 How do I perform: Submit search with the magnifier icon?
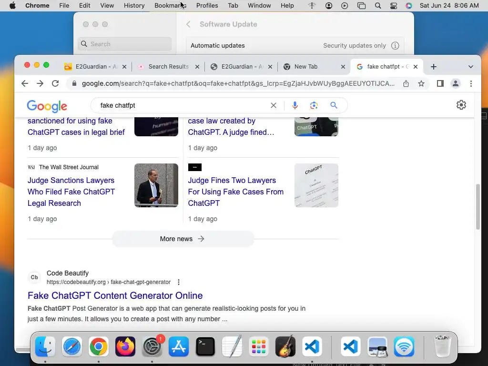click(x=334, y=105)
